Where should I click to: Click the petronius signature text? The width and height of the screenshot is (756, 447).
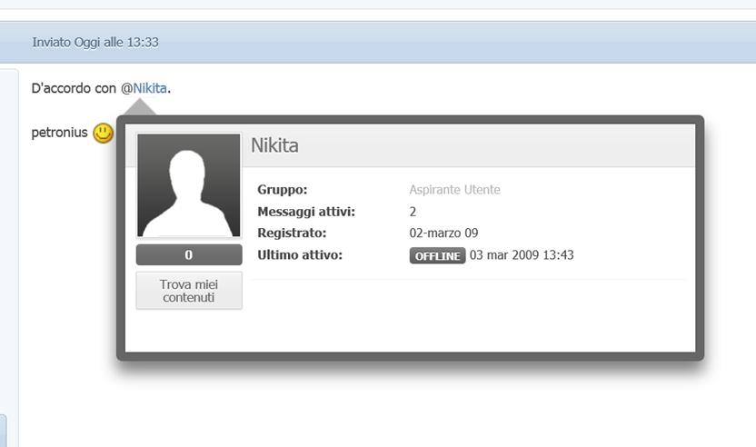[59, 133]
